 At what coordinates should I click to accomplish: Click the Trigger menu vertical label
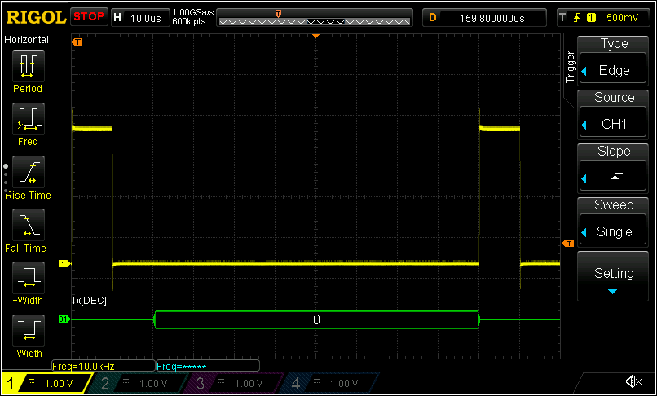click(x=570, y=67)
